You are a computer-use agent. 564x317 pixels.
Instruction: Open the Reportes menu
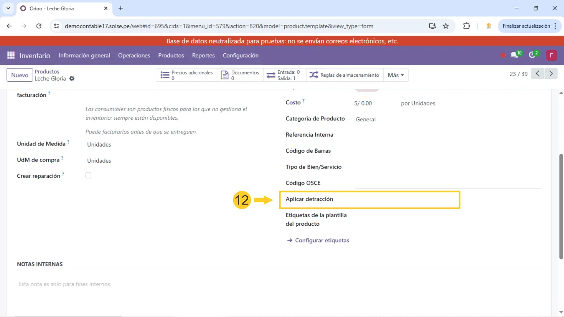click(203, 55)
